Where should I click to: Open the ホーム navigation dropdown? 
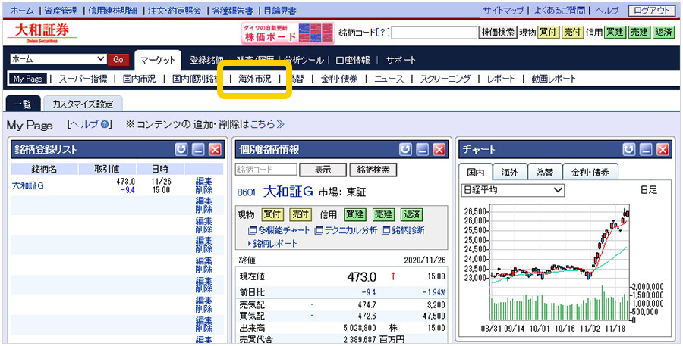(58, 59)
